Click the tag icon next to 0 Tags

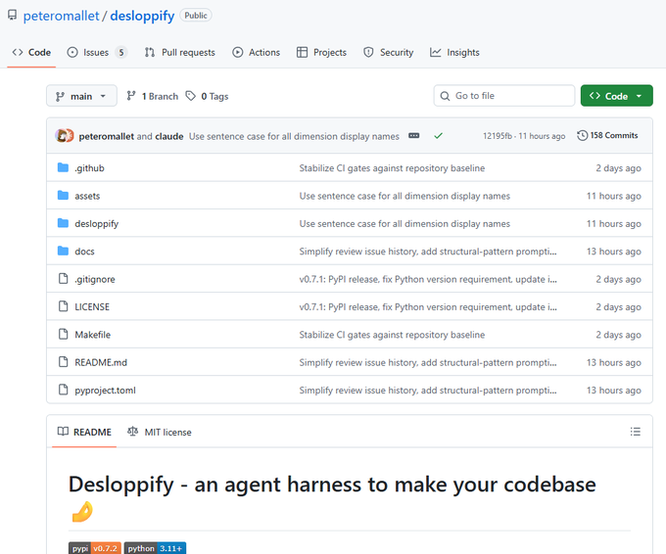[191, 96]
